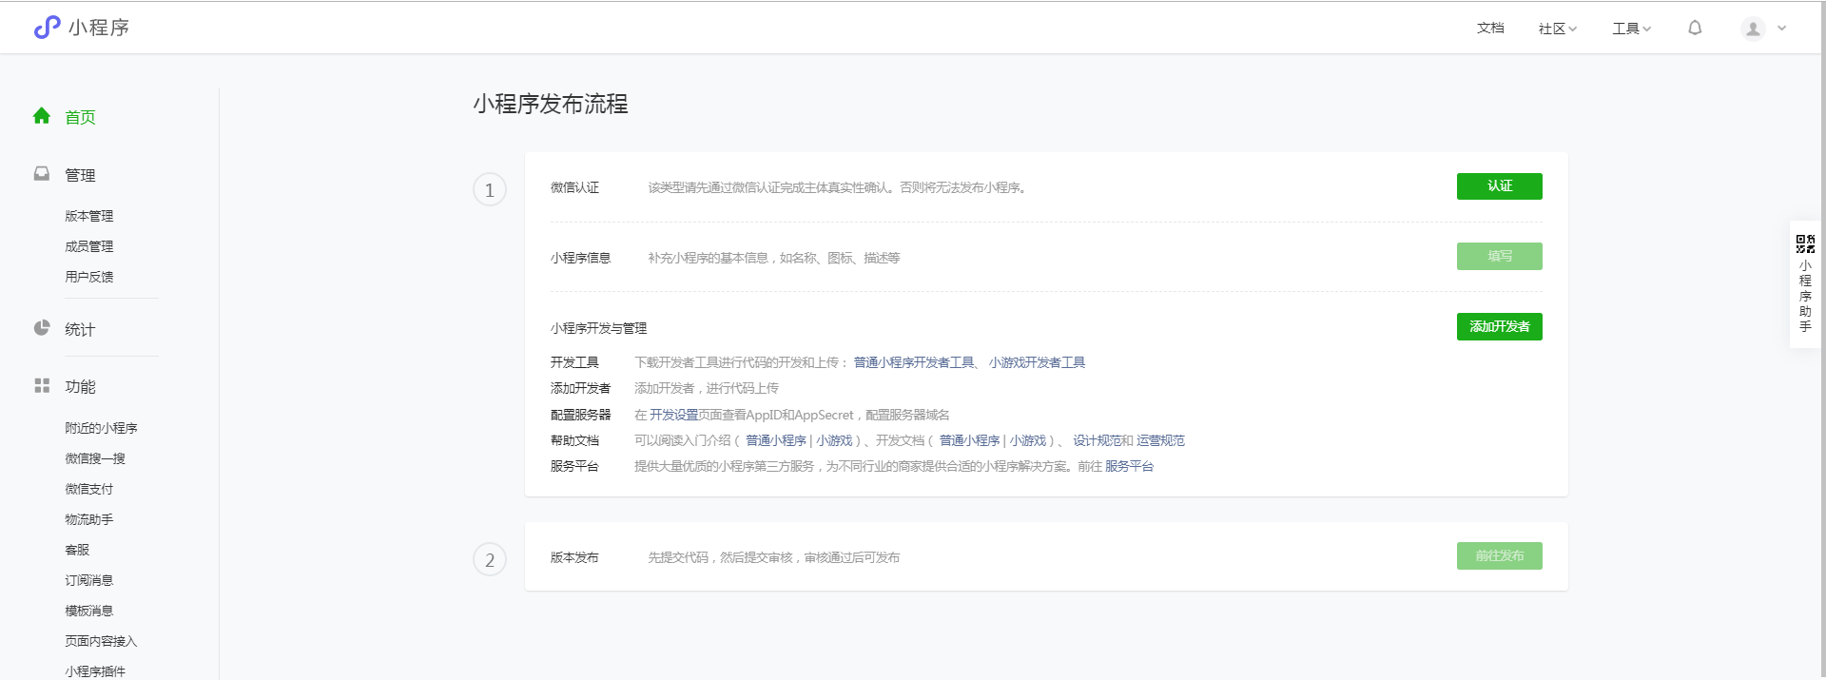Open 客服 in sidebar
Screen dimensions: 1826x680
77,550
